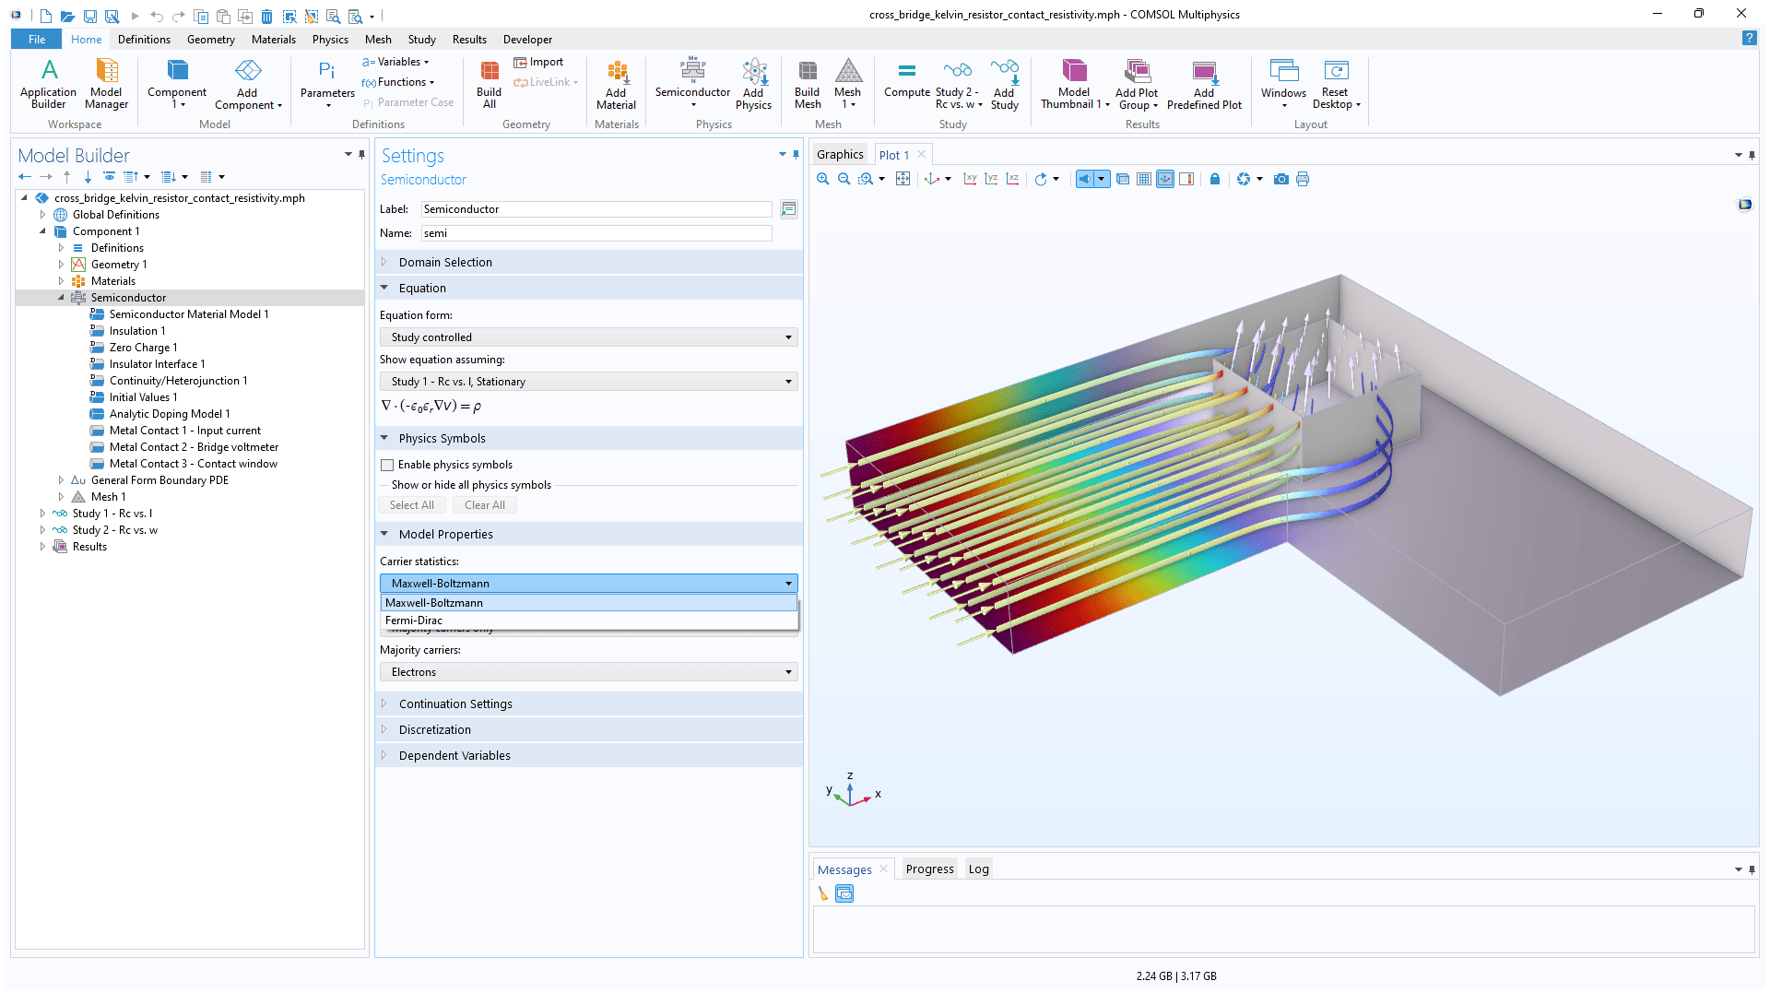Open the Help question mark button
The image size is (1770, 993).
pyautogui.click(x=1749, y=39)
